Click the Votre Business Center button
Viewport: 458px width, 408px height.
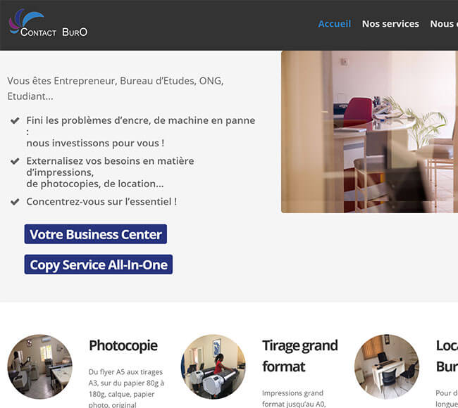[x=96, y=234]
